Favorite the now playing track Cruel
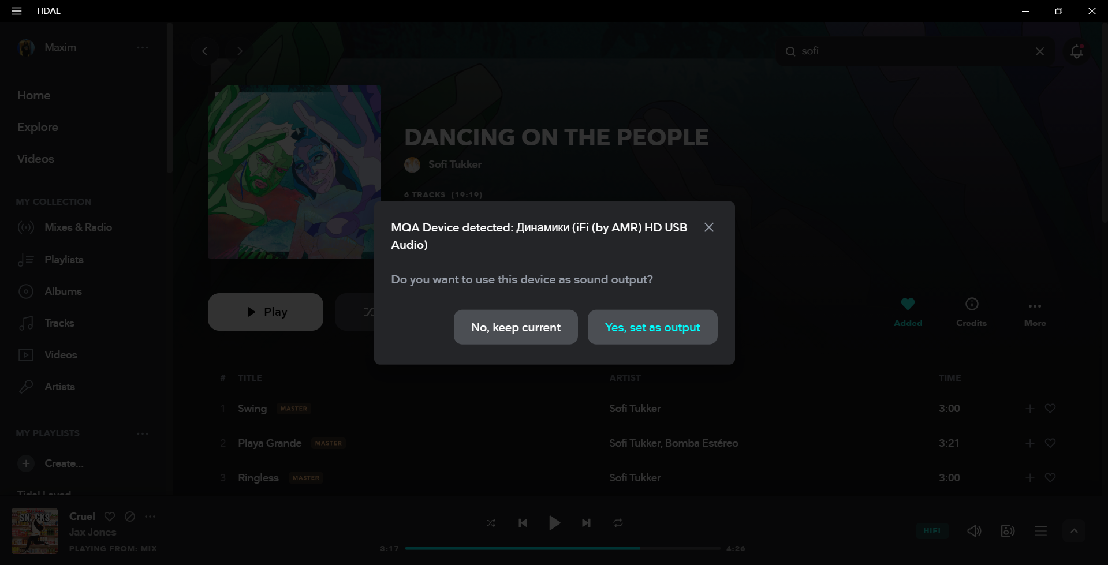Screen dimensions: 1108x565 coord(110,517)
